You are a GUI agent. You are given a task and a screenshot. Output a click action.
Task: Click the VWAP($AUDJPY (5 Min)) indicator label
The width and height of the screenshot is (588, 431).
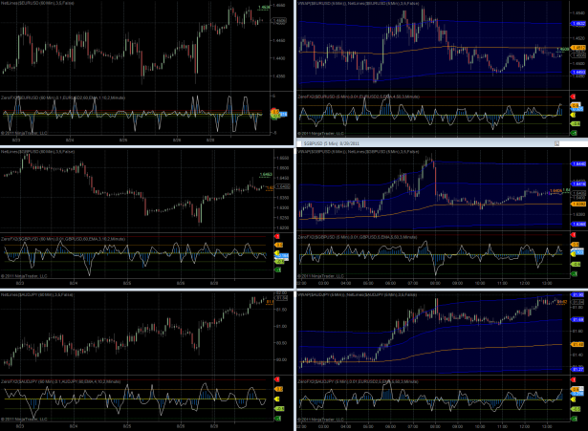point(357,294)
